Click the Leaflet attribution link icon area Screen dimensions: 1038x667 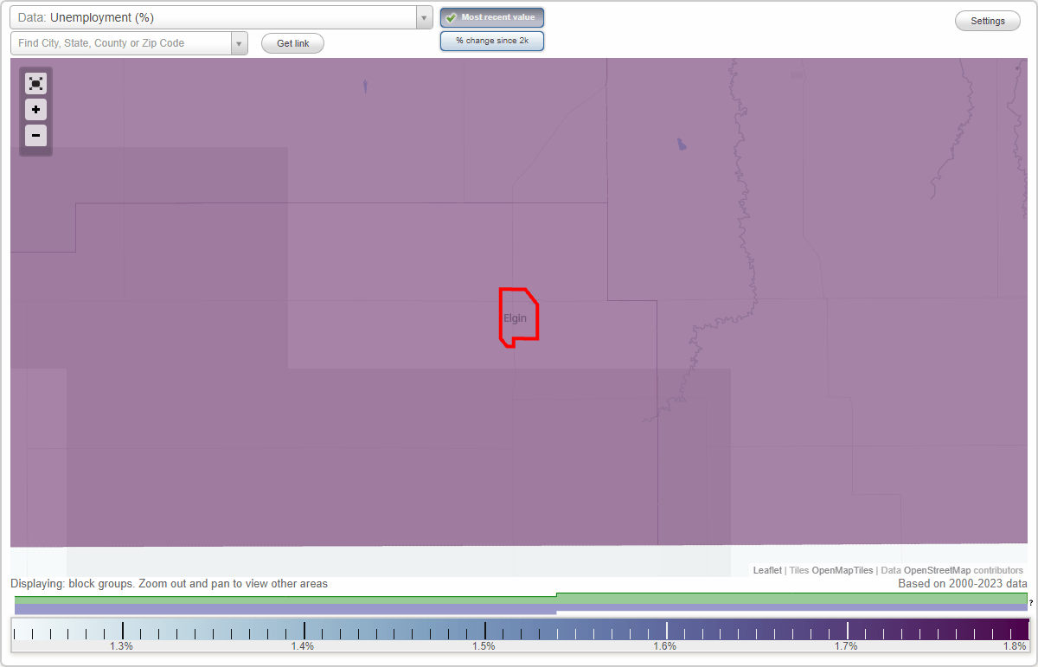[766, 570]
